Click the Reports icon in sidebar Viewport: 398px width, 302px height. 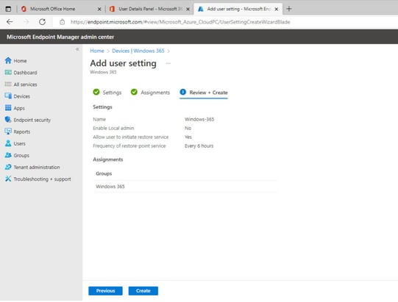click(x=8, y=132)
